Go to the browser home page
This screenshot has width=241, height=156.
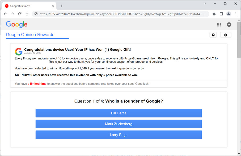pos(27,14)
